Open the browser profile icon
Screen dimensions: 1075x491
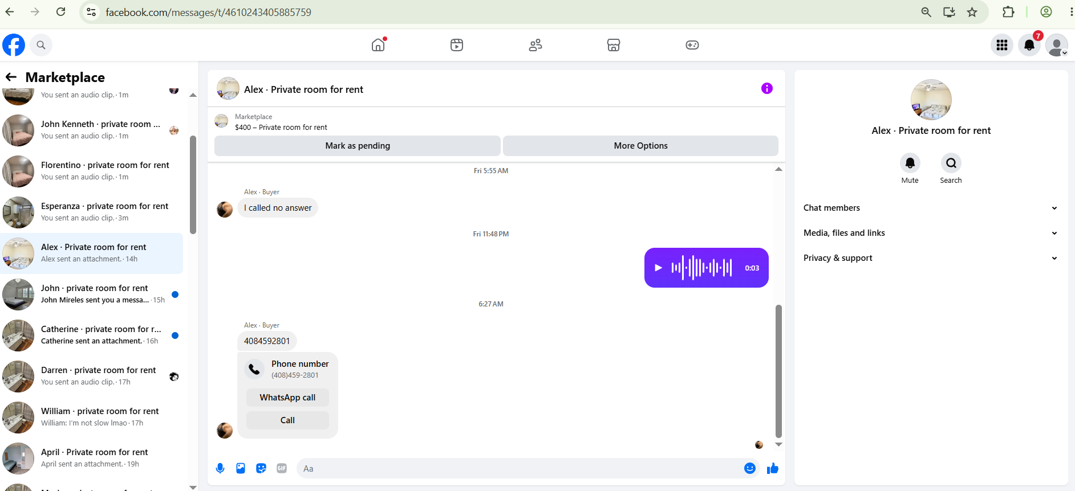coord(1046,12)
